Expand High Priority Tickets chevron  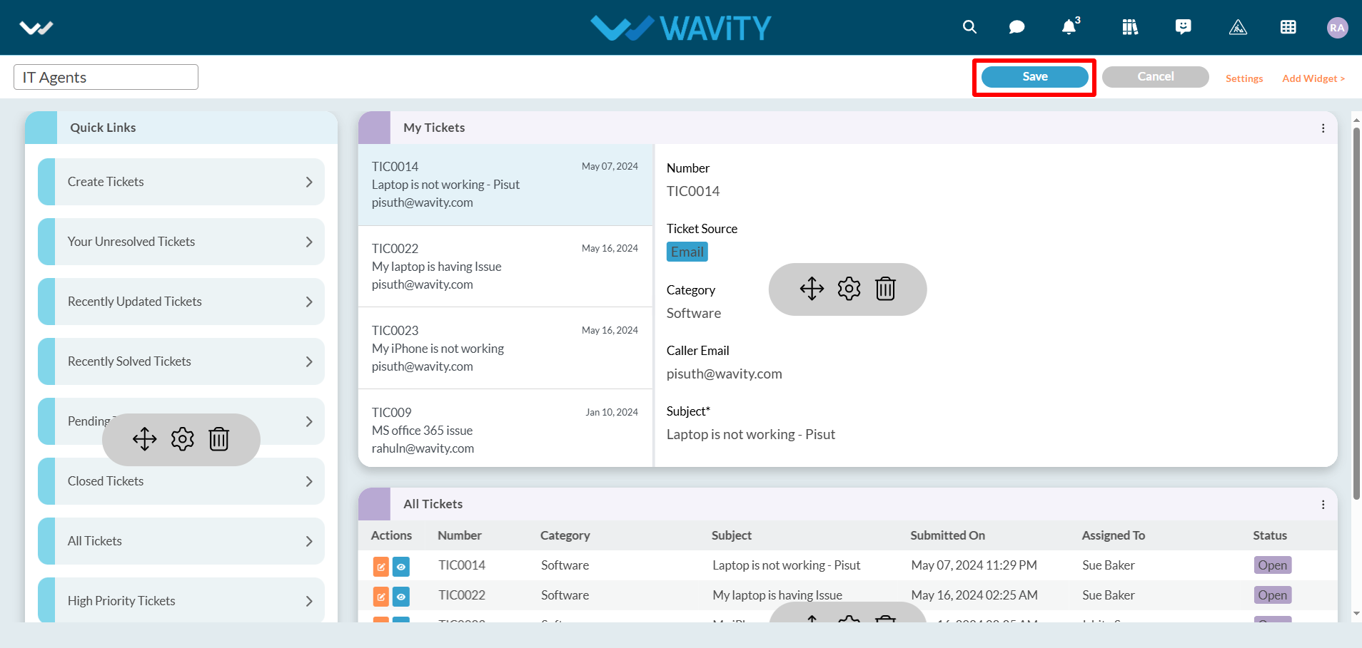coord(309,601)
